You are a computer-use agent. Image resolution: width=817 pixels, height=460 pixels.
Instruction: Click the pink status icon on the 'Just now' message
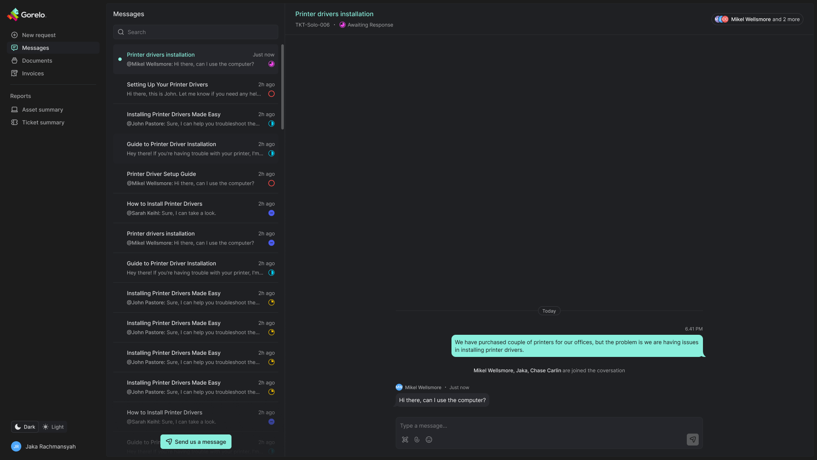tap(271, 64)
